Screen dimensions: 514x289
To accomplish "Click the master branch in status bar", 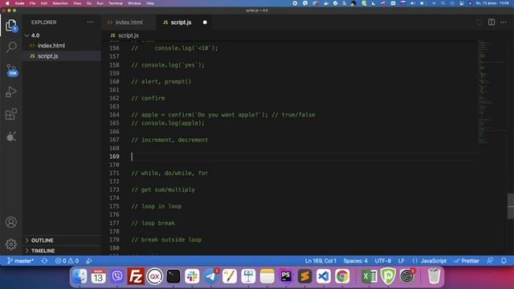I will [21, 261].
